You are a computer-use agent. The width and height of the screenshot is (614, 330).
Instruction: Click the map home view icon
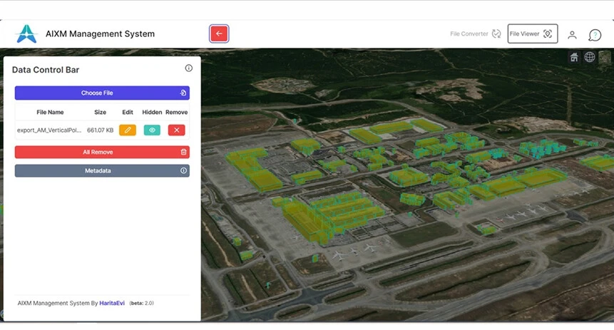[574, 57]
